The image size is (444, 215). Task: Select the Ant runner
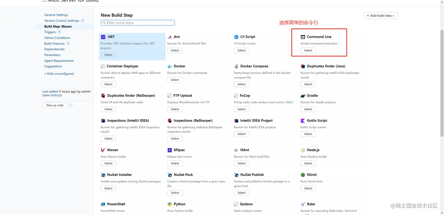[x=175, y=51]
